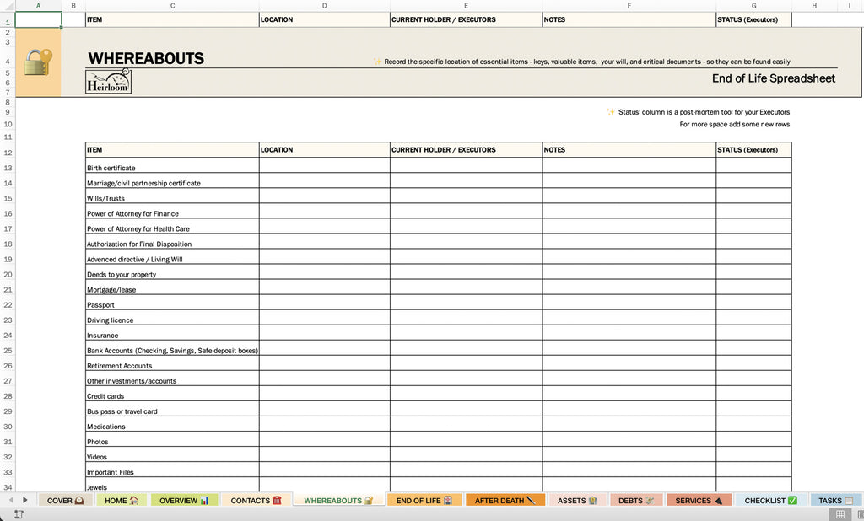The image size is (864, 521).
Task: Click the next-sheet navigation arrow
Action: point(24,500)
